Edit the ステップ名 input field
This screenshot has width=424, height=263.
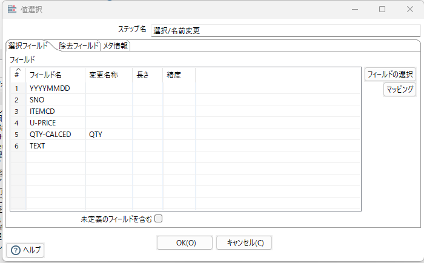tap(285, 30)
